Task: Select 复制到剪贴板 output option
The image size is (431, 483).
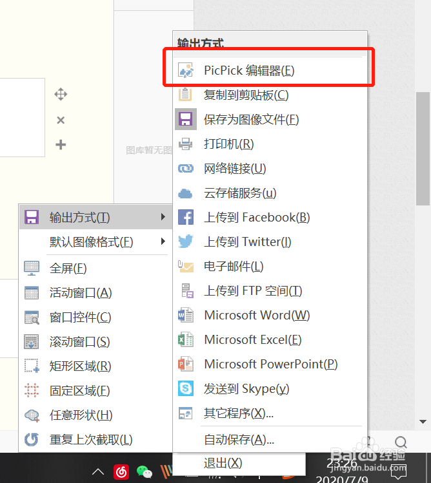Action: point(270,95)
